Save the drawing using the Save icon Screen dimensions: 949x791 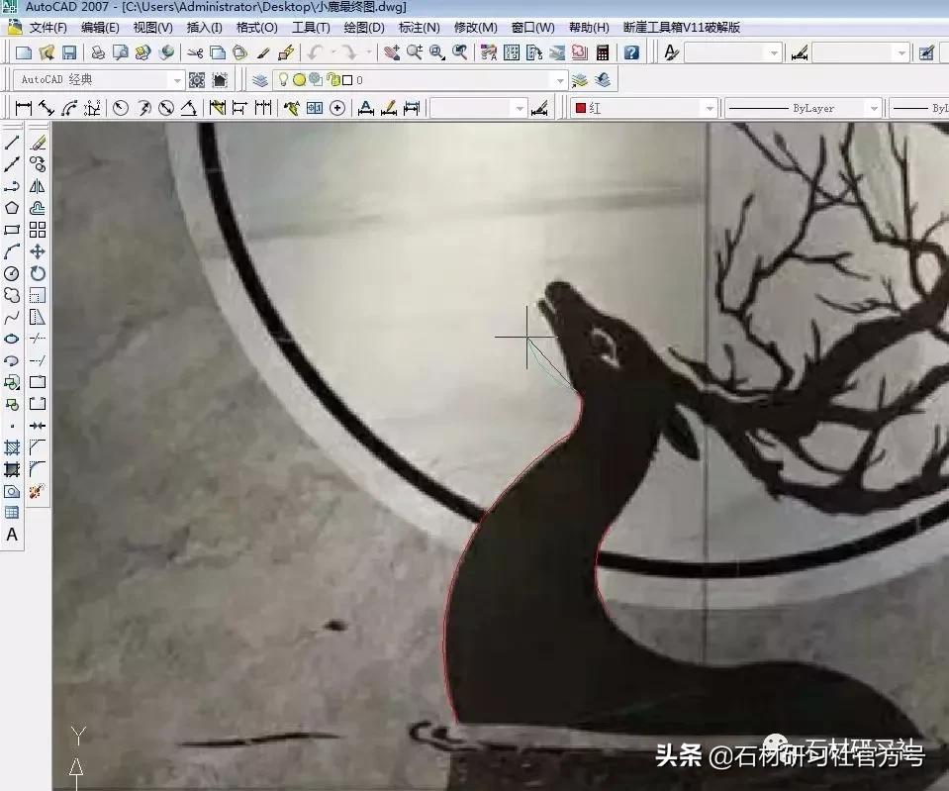tap(68, 51)
